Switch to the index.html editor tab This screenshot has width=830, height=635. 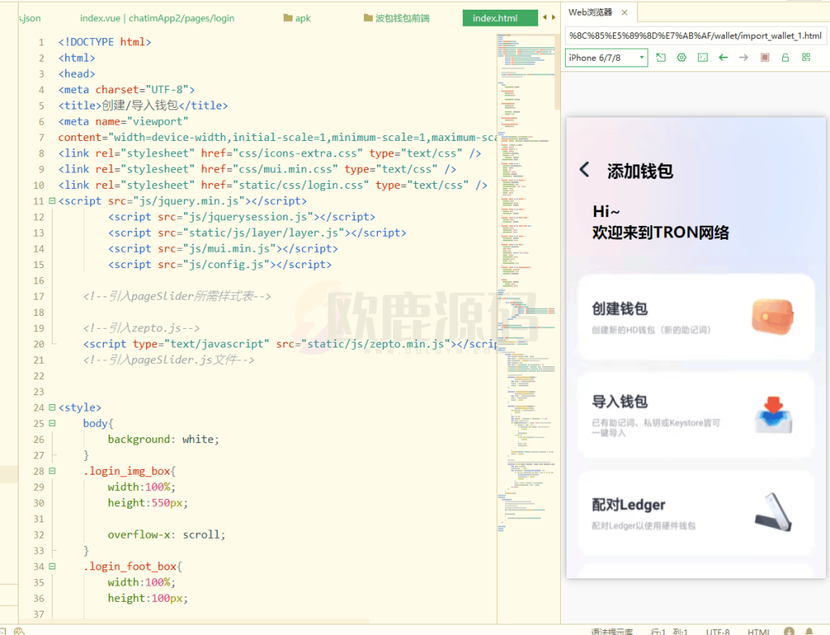(495, 18)
